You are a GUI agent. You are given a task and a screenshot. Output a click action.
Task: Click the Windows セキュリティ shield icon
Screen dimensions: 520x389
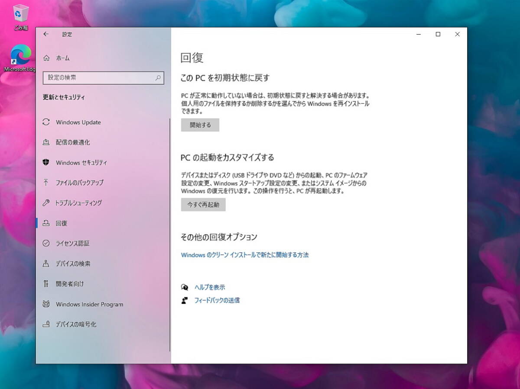[46, 163]
